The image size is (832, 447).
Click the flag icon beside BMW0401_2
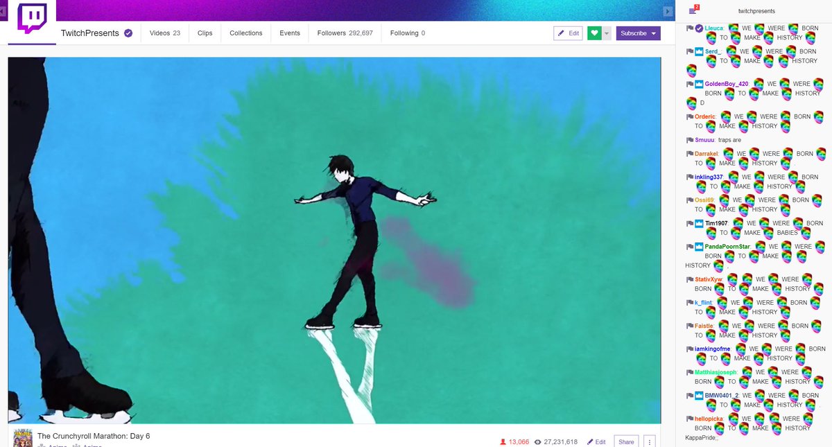click(689, 396)
